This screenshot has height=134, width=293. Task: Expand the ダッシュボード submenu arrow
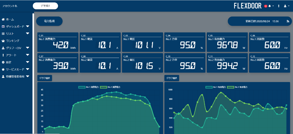[28, 27]
